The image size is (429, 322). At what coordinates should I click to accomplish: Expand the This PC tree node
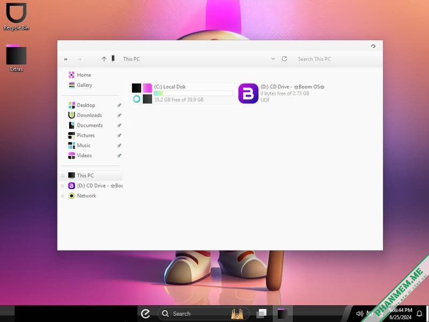pos(63,176)
